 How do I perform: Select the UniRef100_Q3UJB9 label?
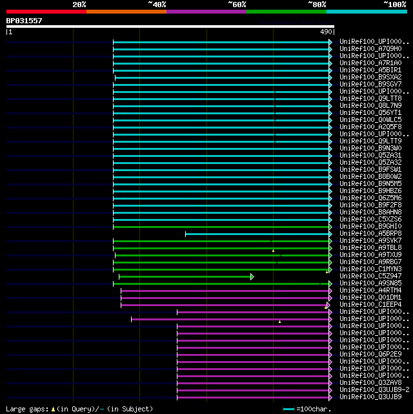(370, 397)
